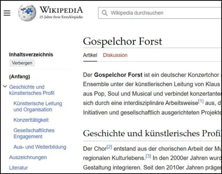Open footnote reference [1]
The height and width of the screenshot is (174, 222).
click(x=201, y=101)
